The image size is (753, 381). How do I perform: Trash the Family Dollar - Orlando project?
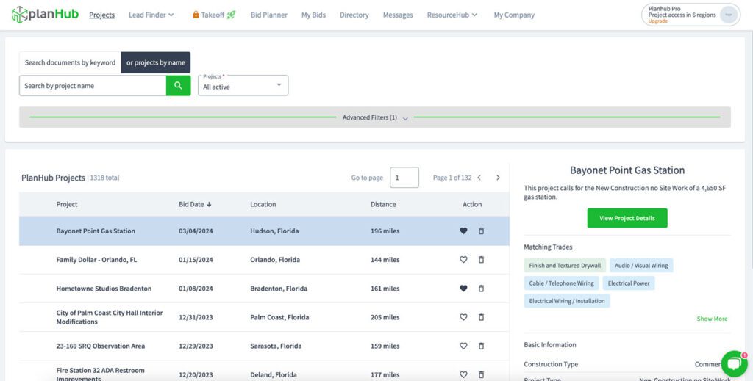tap(481, 260)
